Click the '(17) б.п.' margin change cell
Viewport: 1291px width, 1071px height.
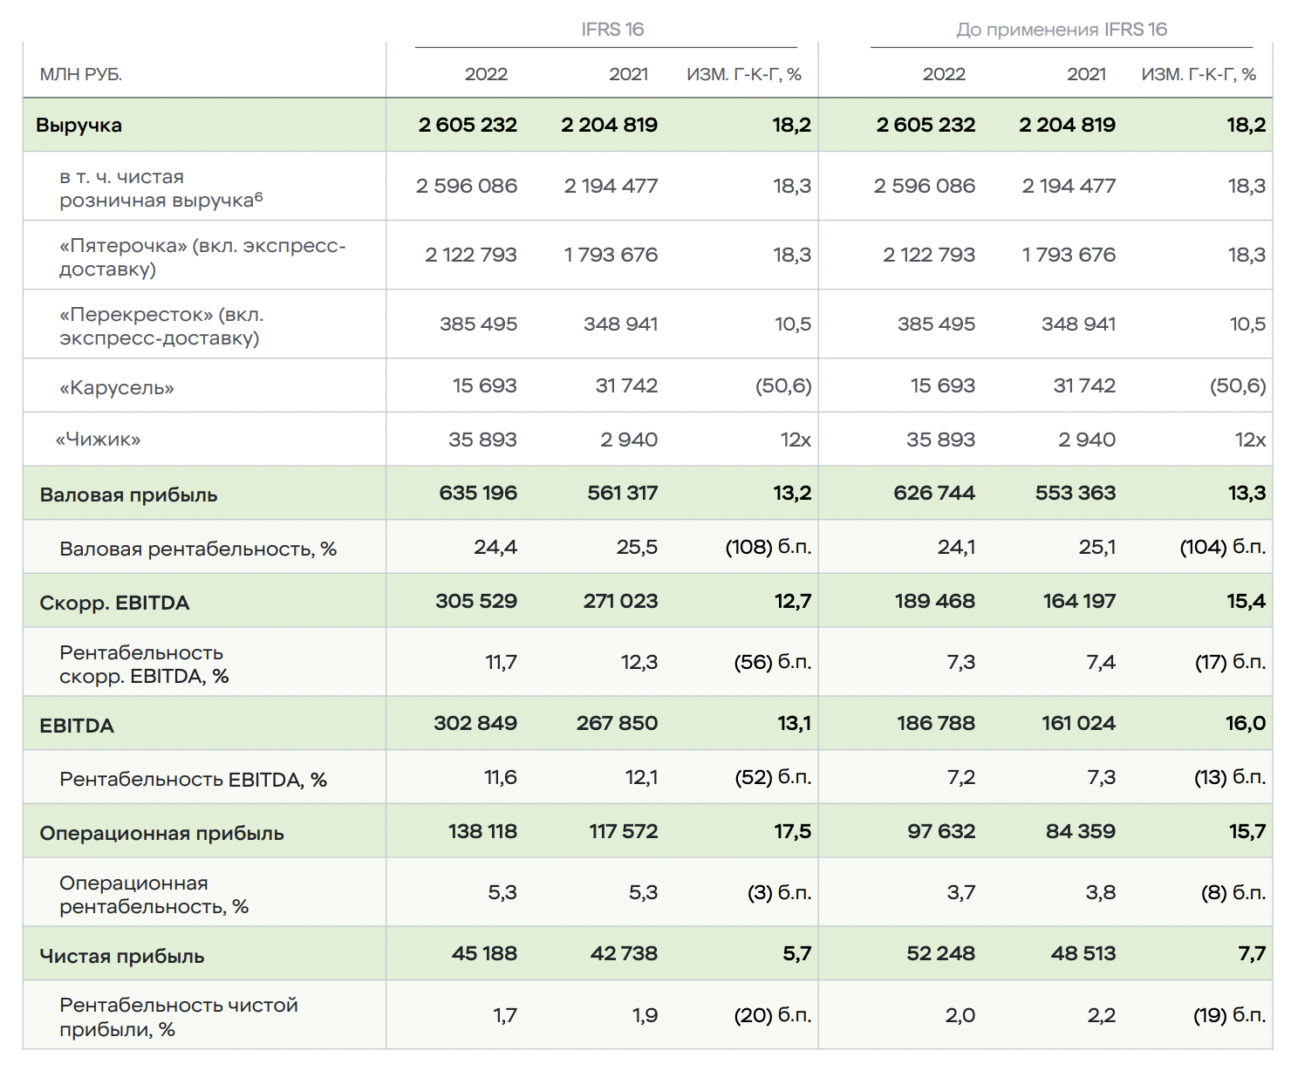pos(1230,662)
